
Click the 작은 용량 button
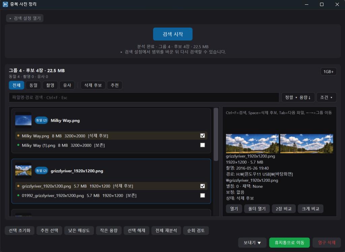[x=109, y=230]
